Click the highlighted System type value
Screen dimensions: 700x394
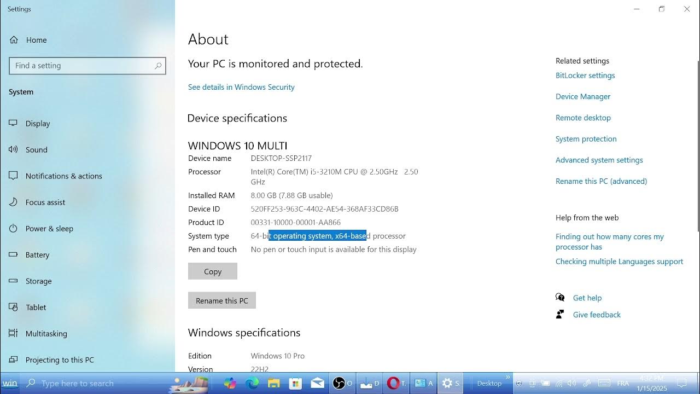click(x=328, y=236)
